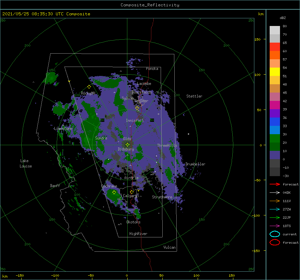Pick the blue 33-36 dBZ color band

(275, 122)
